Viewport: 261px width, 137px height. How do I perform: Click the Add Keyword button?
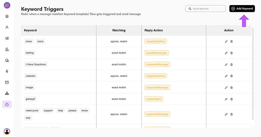coord(242,9)
